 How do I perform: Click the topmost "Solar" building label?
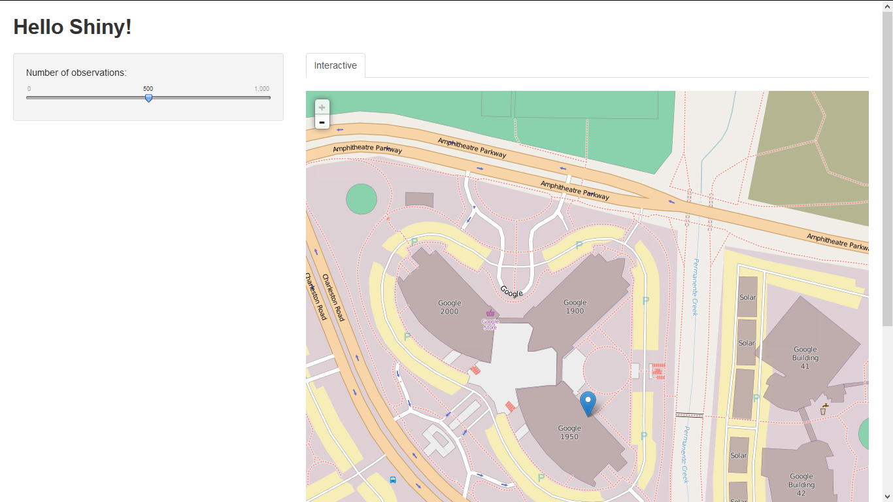pos(747,297)
